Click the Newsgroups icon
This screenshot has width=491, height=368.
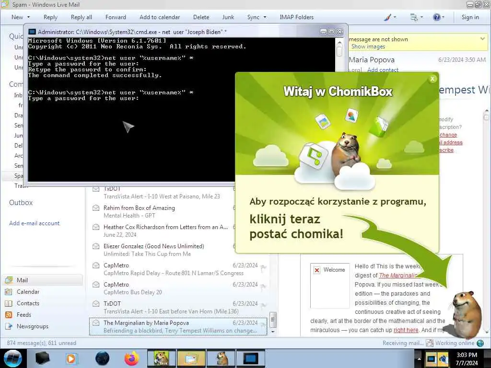(9, 326)
